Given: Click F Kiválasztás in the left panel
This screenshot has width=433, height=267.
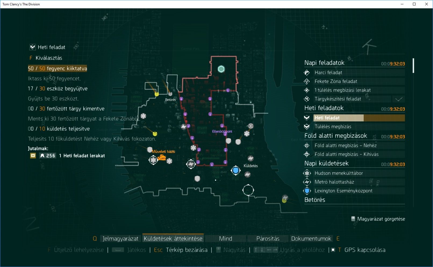Looking at the screenshot, I should click(x=46, y=58).
